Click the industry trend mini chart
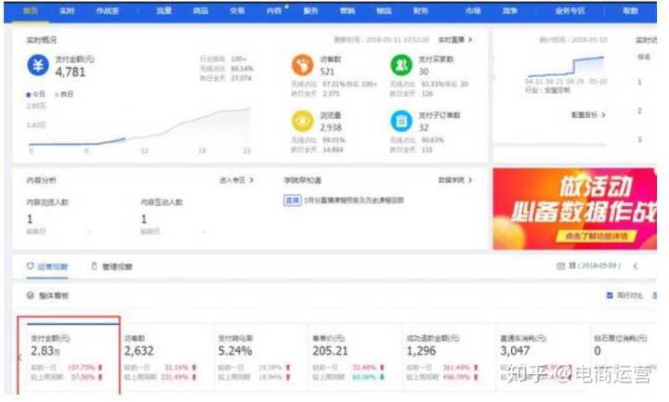Image resolution: width=669 pixels, height=402 pixels. [x=566, y=67]
